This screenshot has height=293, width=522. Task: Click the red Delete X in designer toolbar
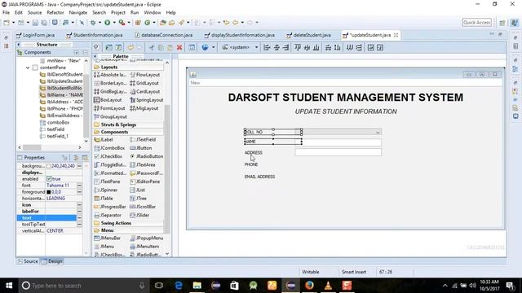click(x=179, y=47)
